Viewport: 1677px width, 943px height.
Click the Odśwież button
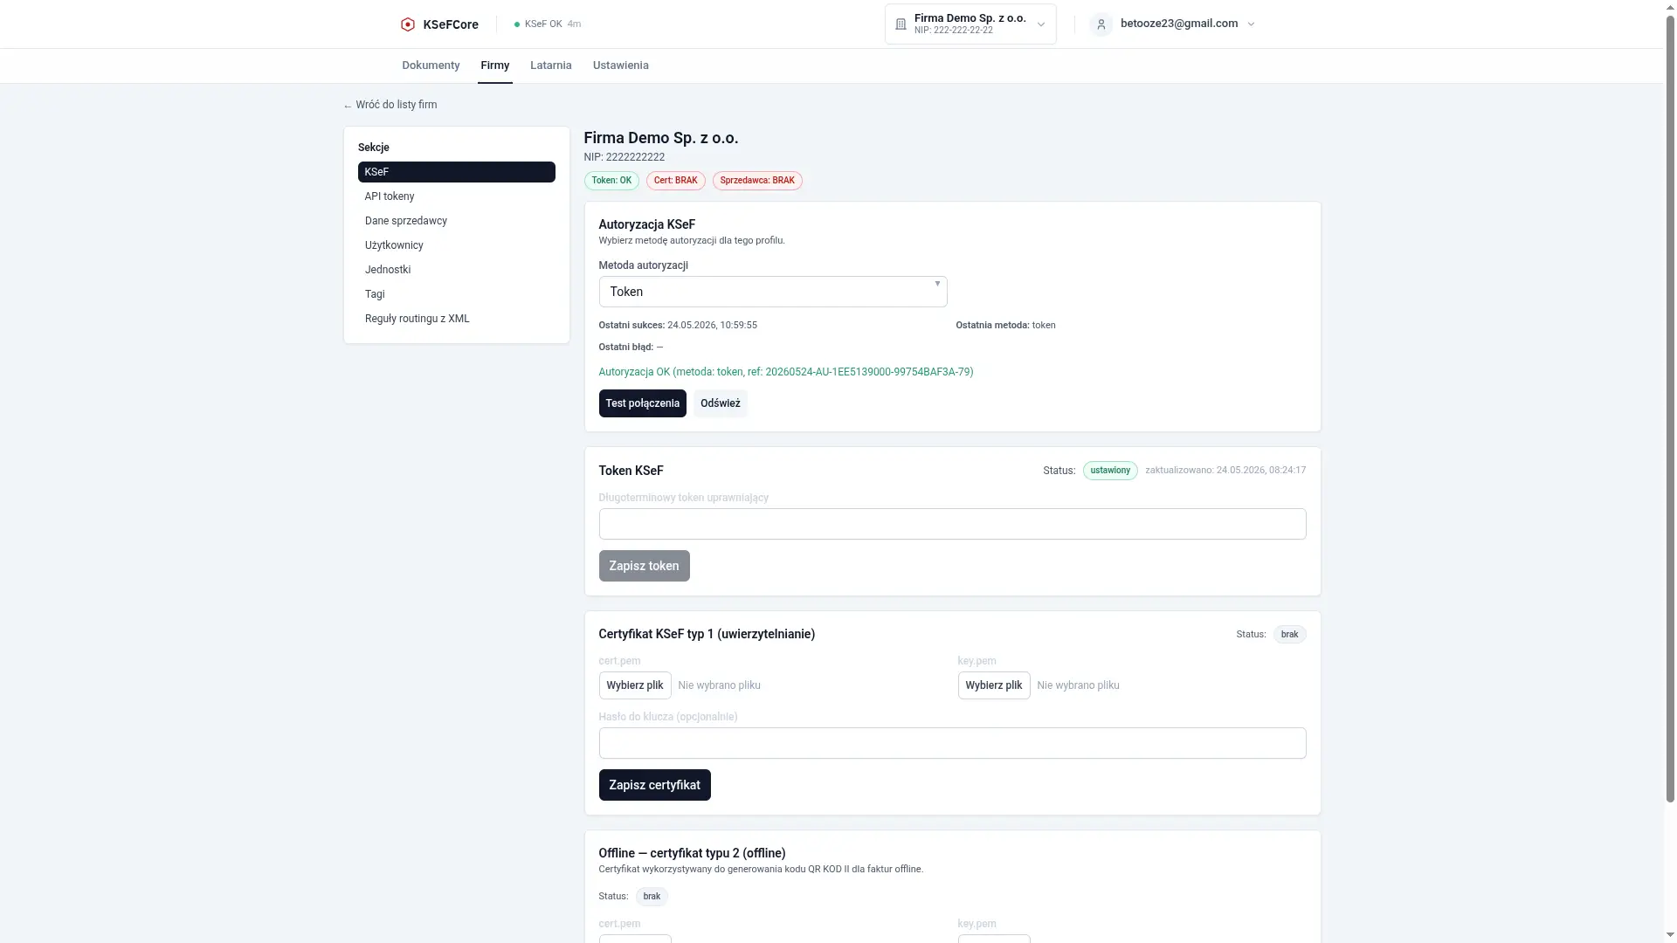pyautogui.click(x=720, y=403)
